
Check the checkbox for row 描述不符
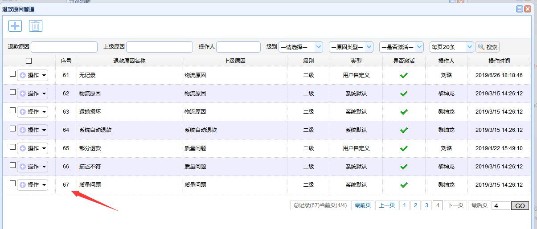point(12,165)
